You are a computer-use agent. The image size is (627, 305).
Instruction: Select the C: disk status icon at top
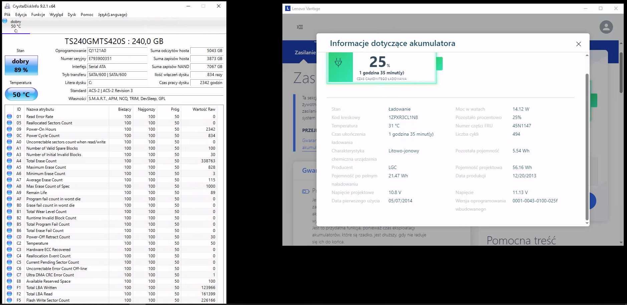point(5,21)
